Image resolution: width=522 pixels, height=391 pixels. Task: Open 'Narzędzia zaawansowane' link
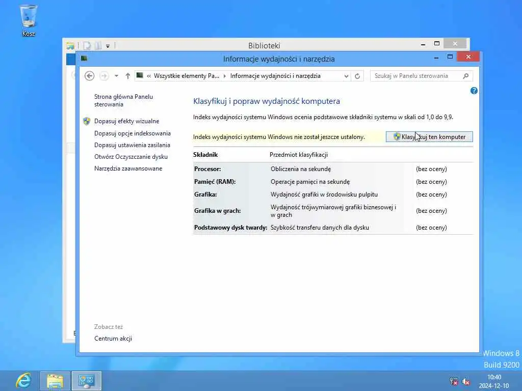click(128, 168)
